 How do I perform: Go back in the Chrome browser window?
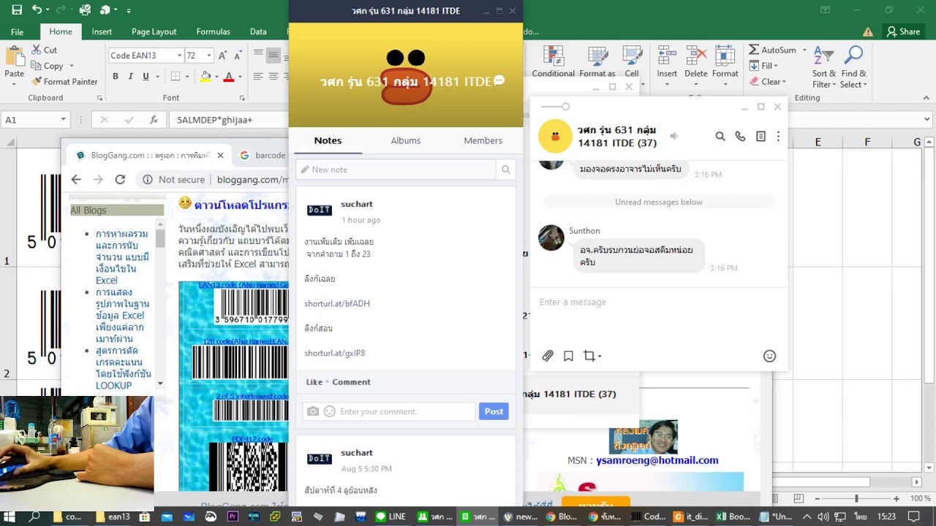(x=76, y=179)
